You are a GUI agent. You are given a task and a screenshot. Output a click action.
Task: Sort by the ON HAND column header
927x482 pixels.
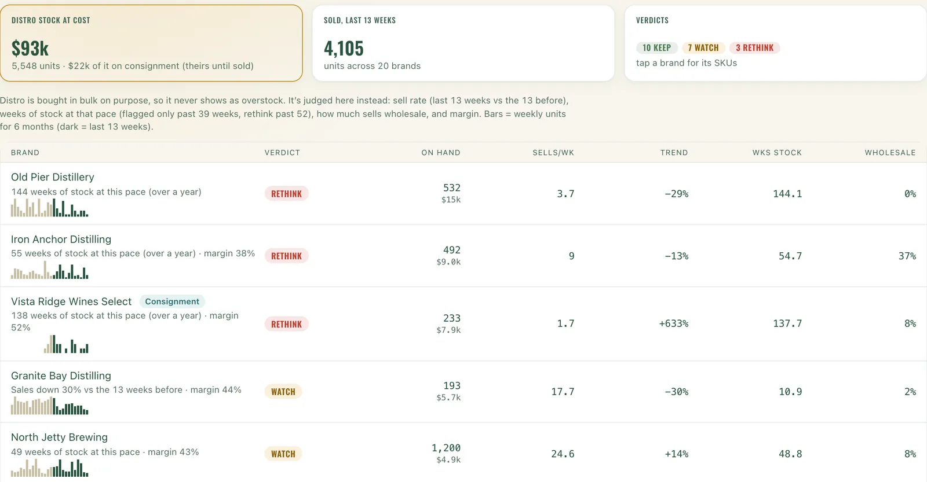[440, 153]
